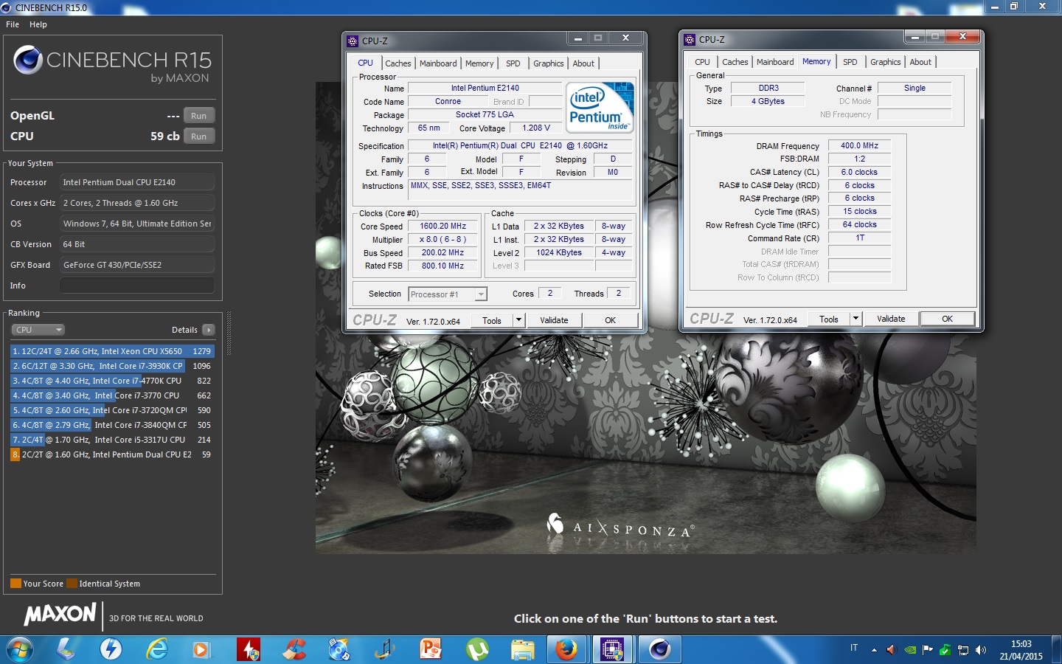This screenshot has width=1062, height=664.
Task: Click the Intel Pentium inside logo
Action: 600,107
